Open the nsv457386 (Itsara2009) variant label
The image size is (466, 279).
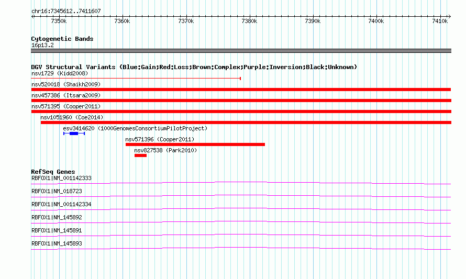pyautogui.click(x=66, y=95)
